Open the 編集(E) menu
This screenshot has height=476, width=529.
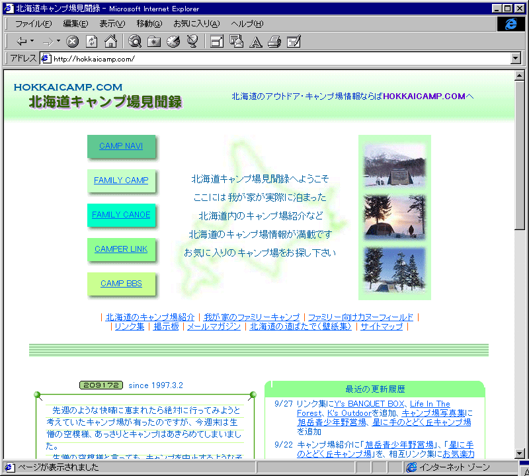75,24
